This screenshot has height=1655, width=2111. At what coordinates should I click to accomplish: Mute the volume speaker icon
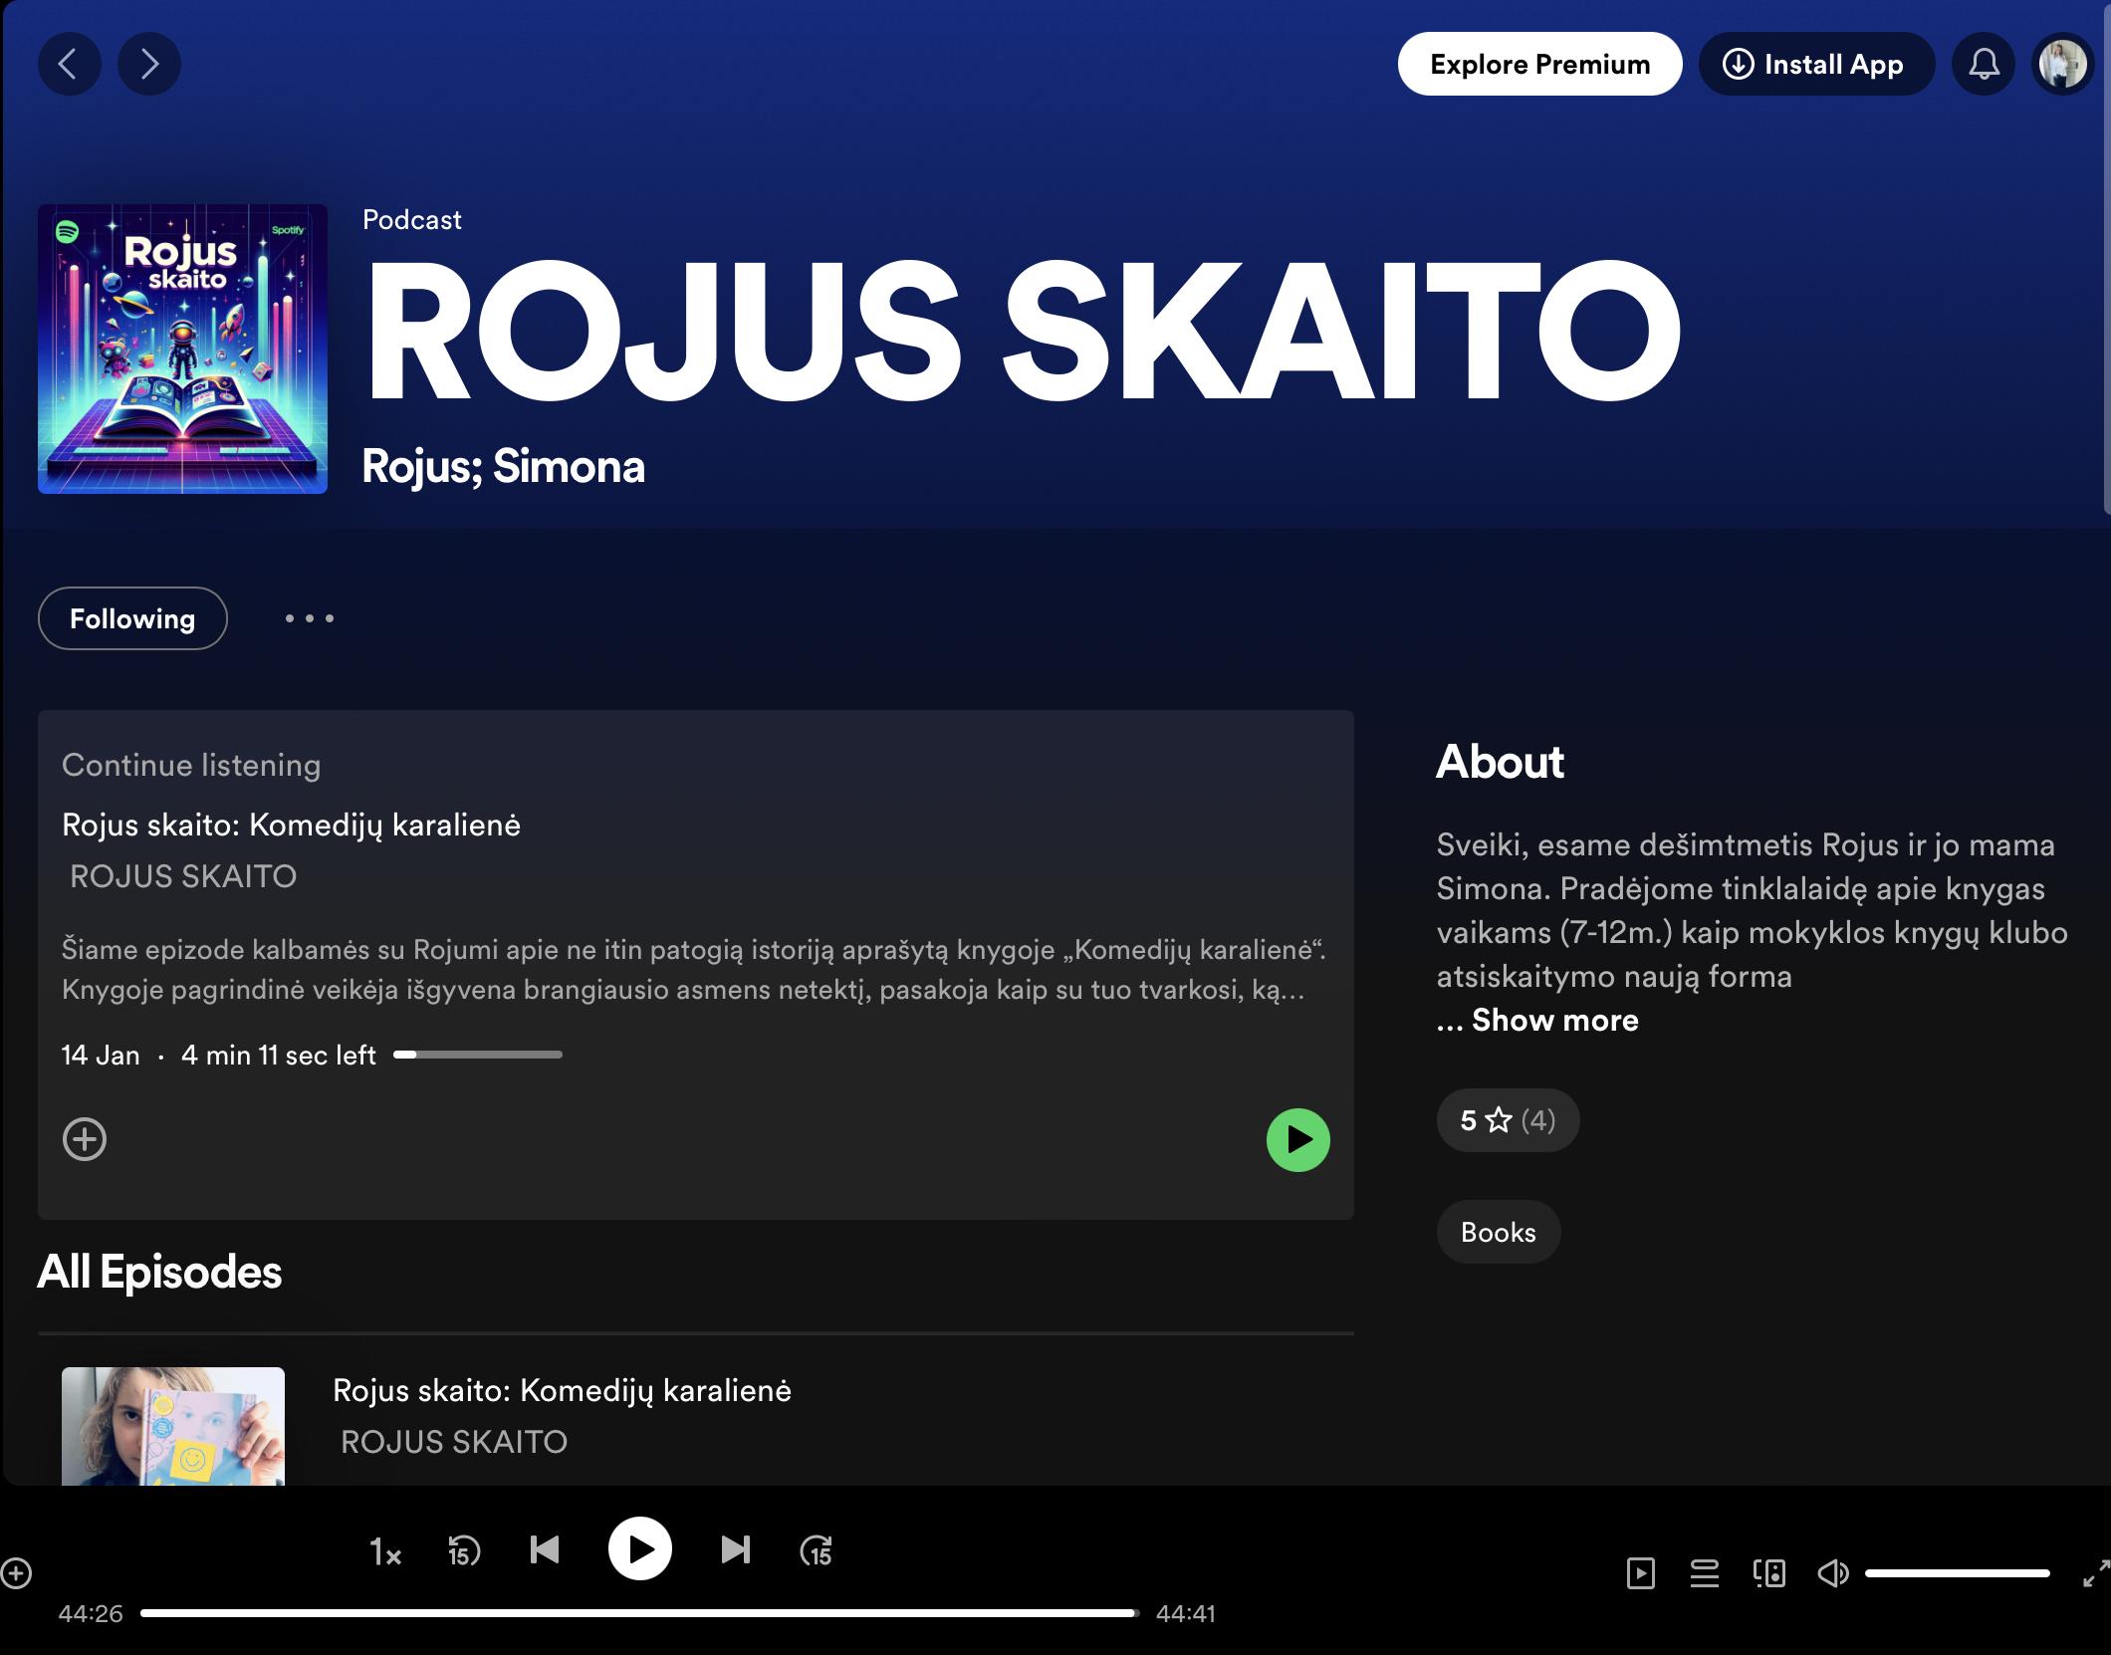click(x=1832, y=1573)
